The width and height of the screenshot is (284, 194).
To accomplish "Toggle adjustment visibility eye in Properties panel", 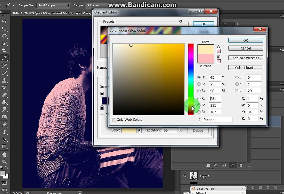I will tap(233, 165).
